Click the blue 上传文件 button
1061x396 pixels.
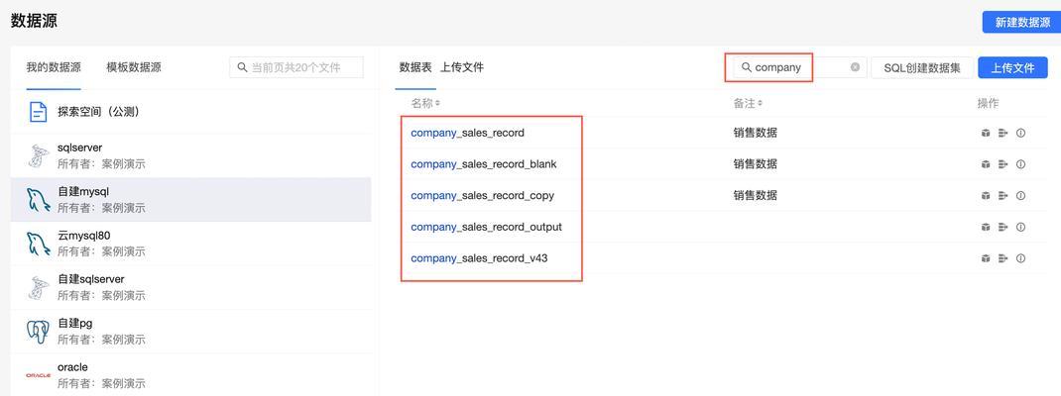(x=1013, y=67)
